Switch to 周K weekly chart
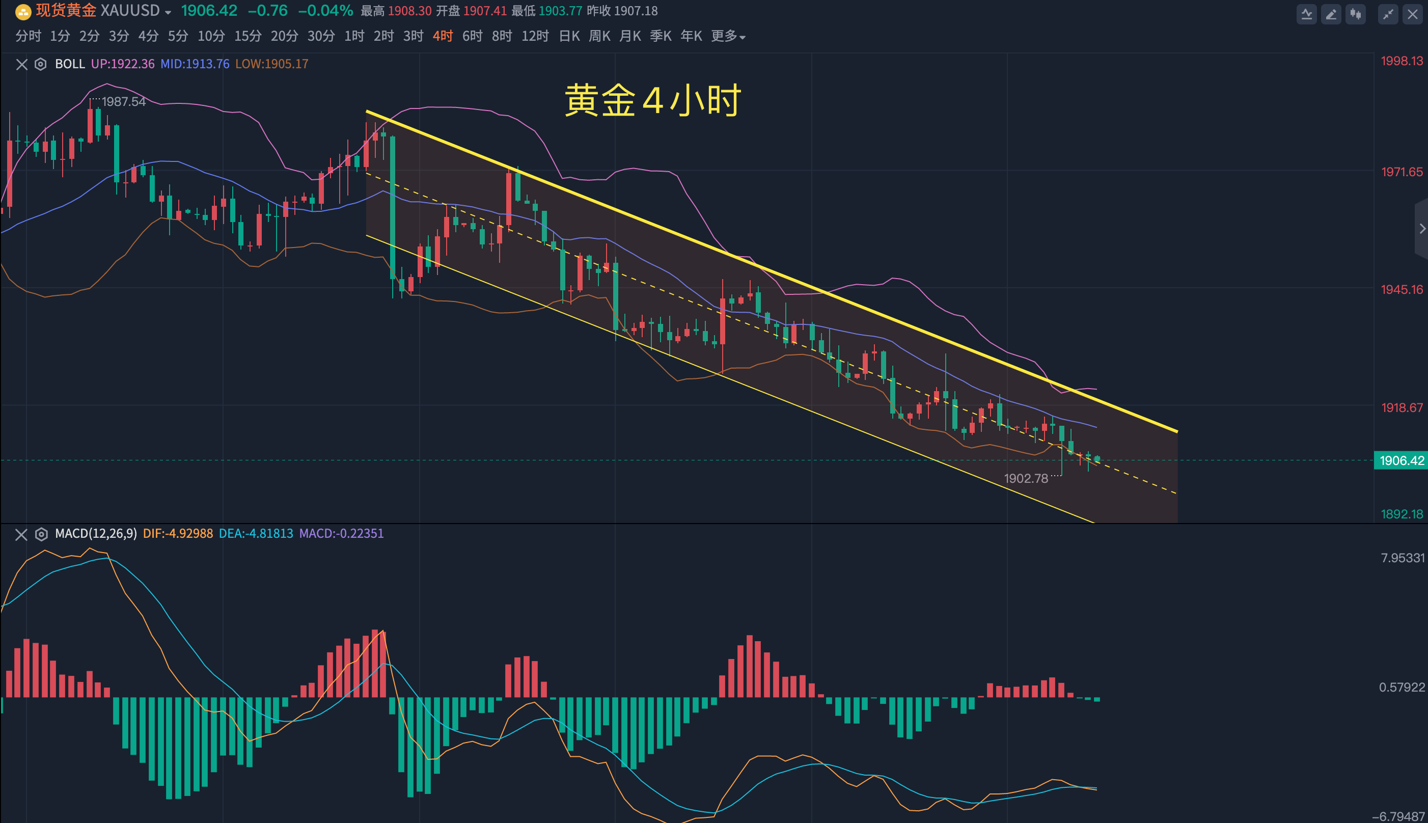This screenshot has height=823, width=1428. point(599,36)
